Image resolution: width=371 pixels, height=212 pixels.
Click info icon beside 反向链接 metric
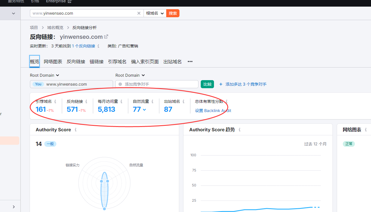click(86, 101)
